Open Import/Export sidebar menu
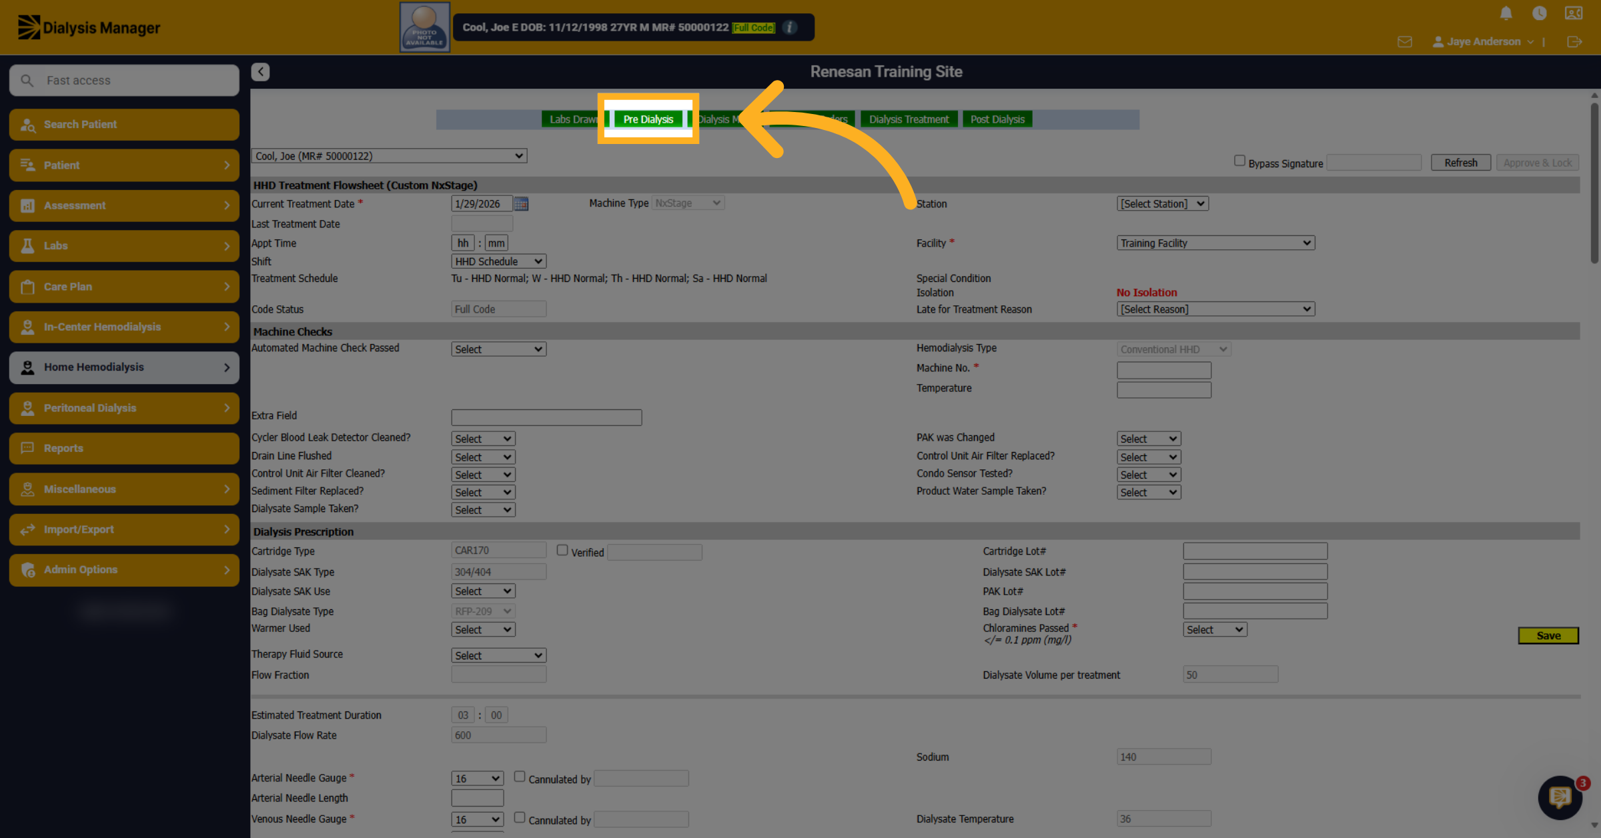The height and width of the screenshot is (838, 1601). coord(124,529)
